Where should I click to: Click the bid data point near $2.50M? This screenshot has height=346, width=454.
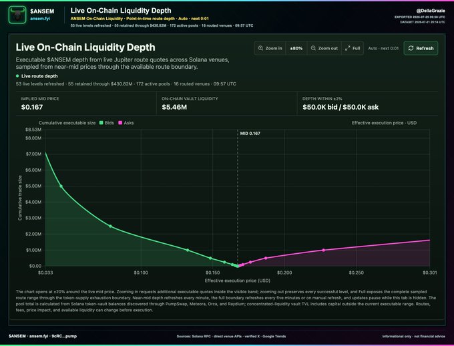pyautogui.click(x=110, y=226)
